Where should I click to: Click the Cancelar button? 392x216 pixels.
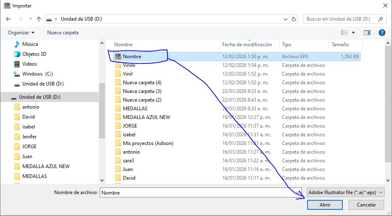click(366, 205)
